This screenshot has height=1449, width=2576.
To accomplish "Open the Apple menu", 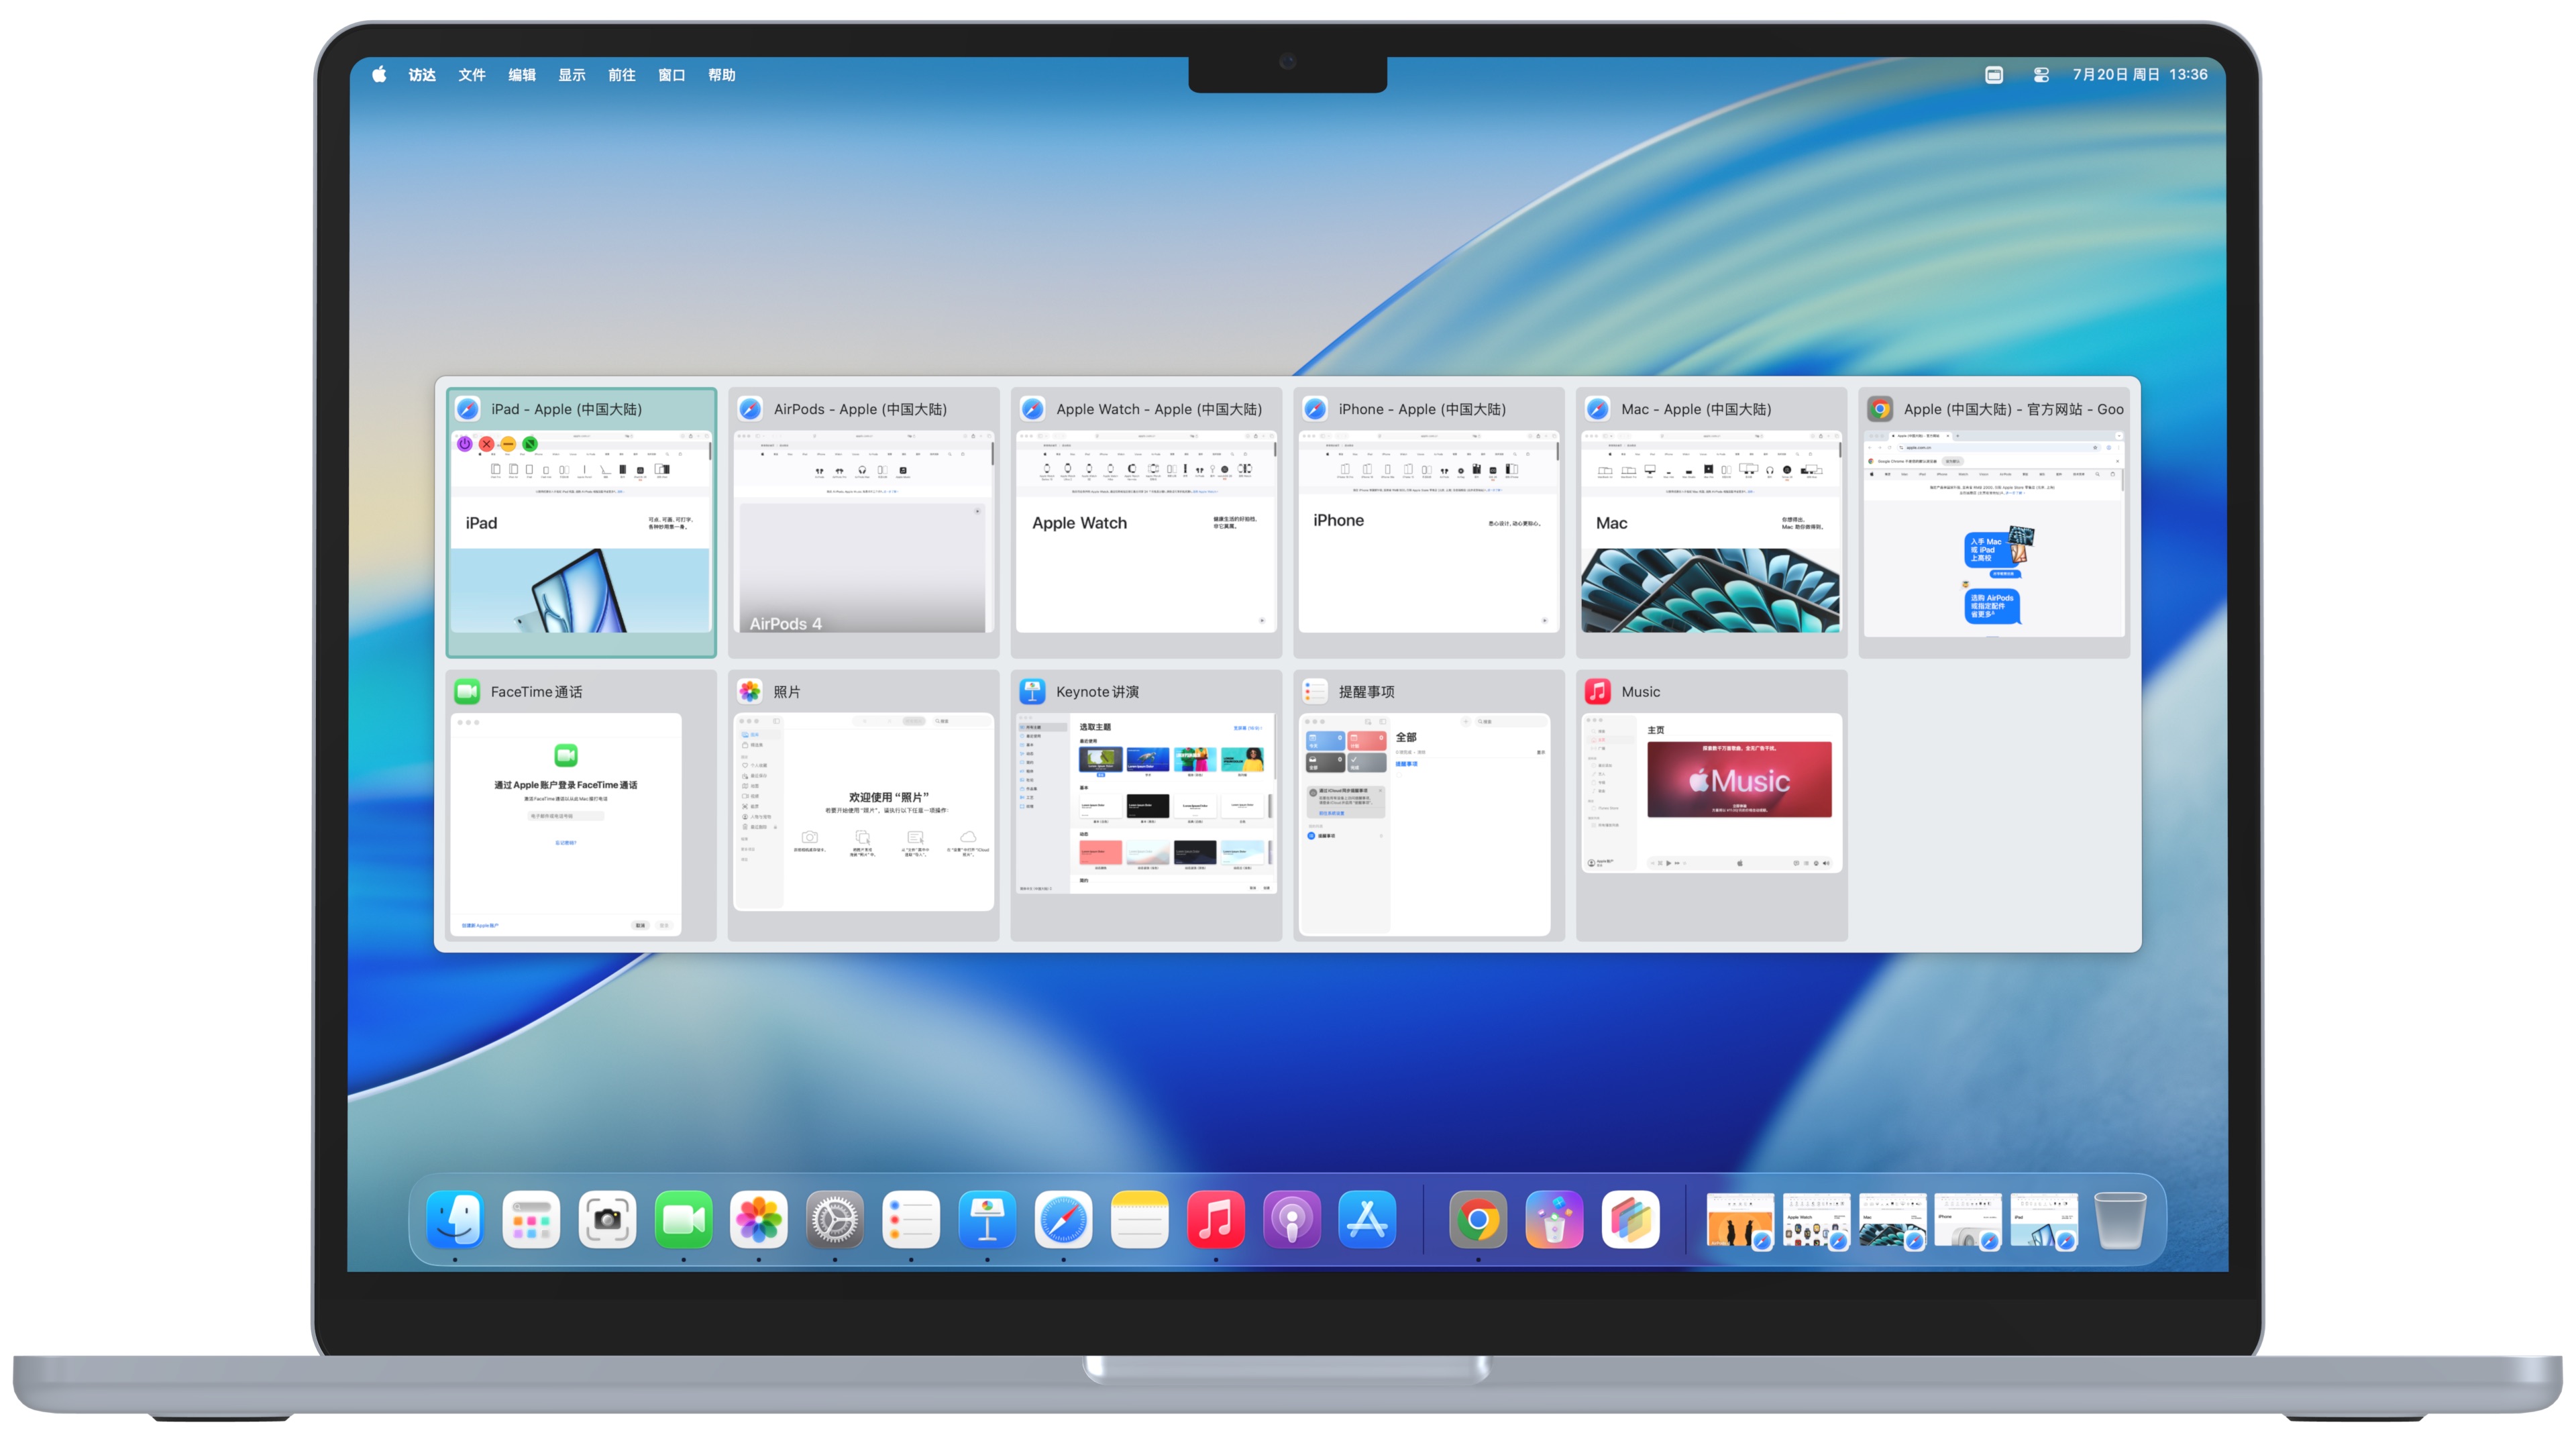I will coord(379,75).
